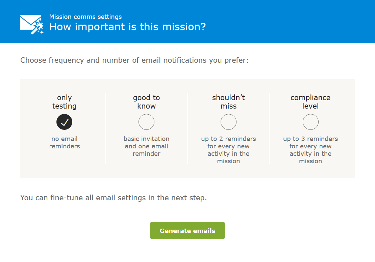375x262 pixels.
Task: Click the blue header banner background
Action: 287,22
